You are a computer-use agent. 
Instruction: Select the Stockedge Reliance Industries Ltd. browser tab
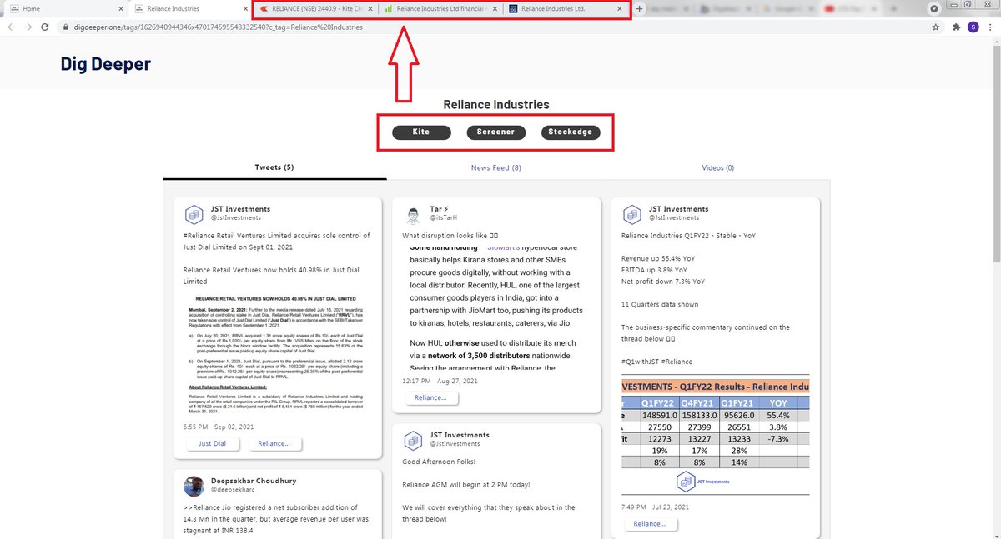(566, 8)
